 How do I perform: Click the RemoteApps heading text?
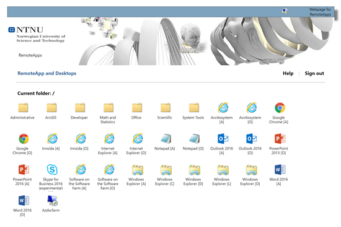30,55
